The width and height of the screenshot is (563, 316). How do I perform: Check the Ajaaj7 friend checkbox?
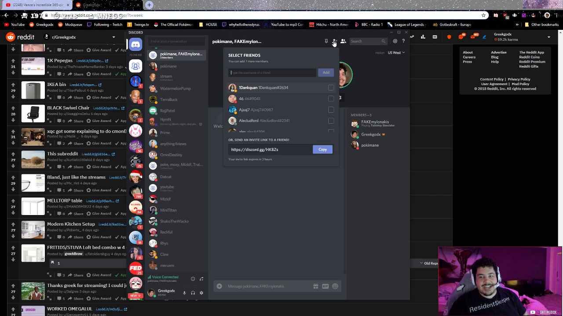[x=331, y=110]
